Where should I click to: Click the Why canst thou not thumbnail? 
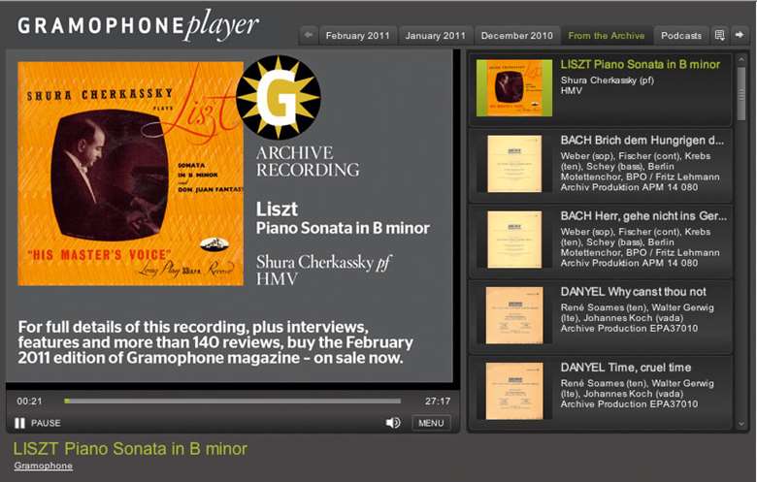coord(514,315)
